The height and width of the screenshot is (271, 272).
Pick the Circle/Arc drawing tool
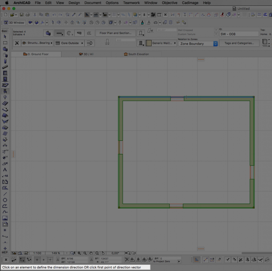click(x=5, y=200)
